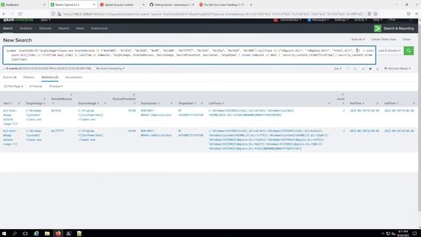
Task: Click the 0x1fffff GrantedAccess cell
Action: (57, 131)
